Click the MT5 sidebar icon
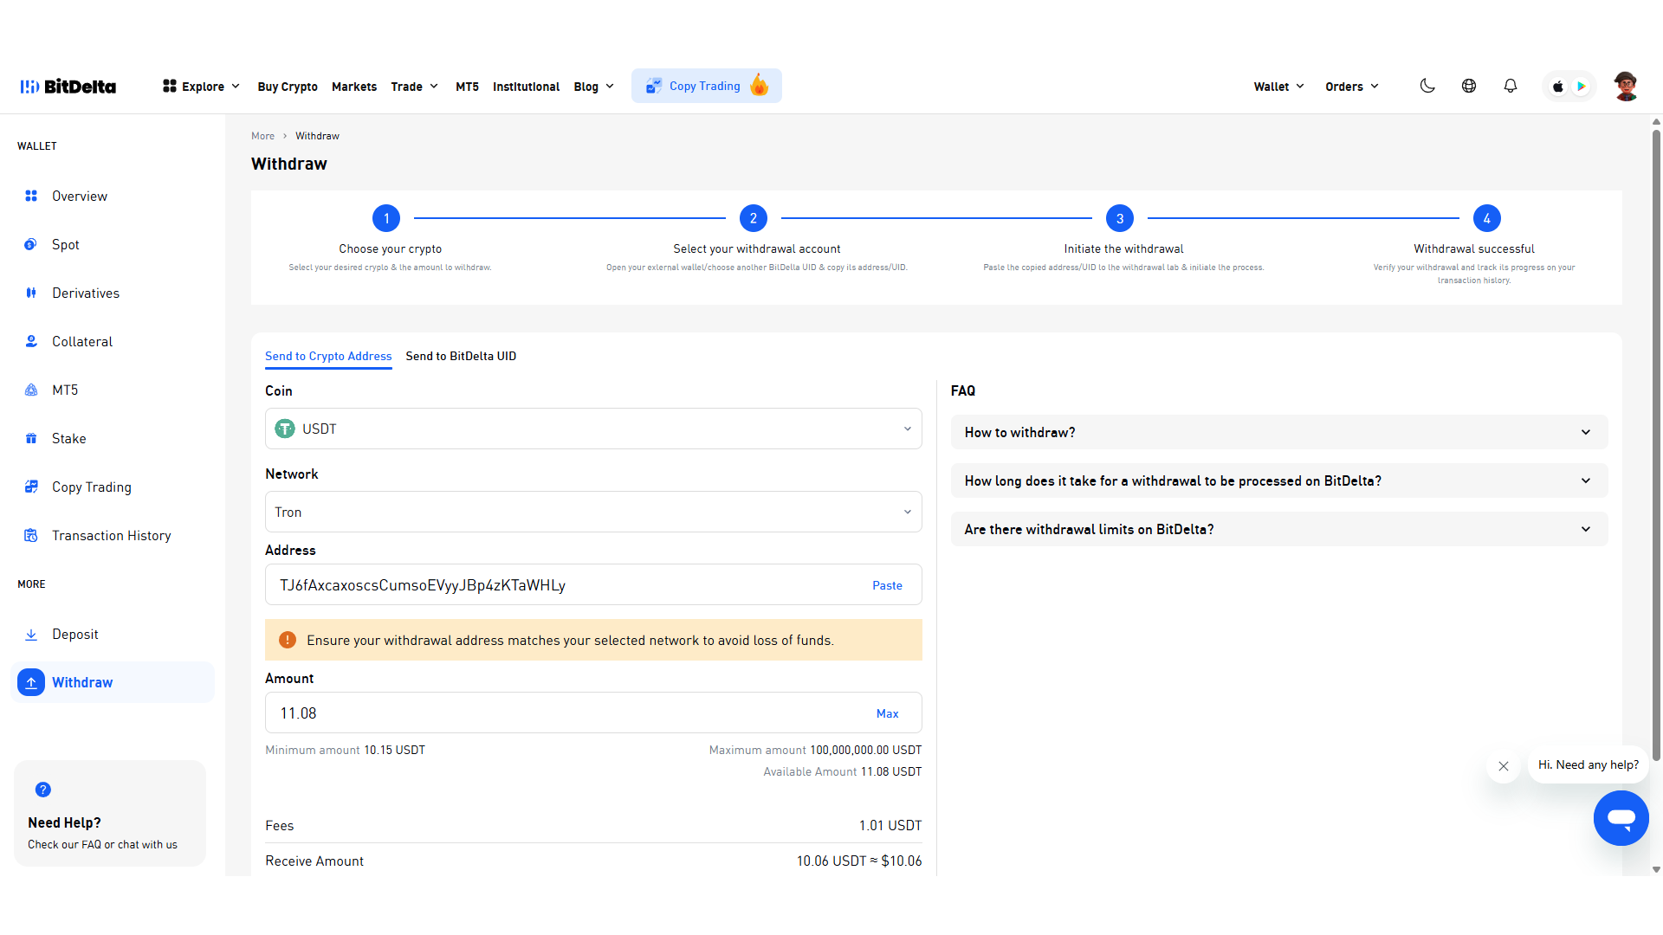The height and width of the screenshot is (935, 1663). [x=31, y=390]
